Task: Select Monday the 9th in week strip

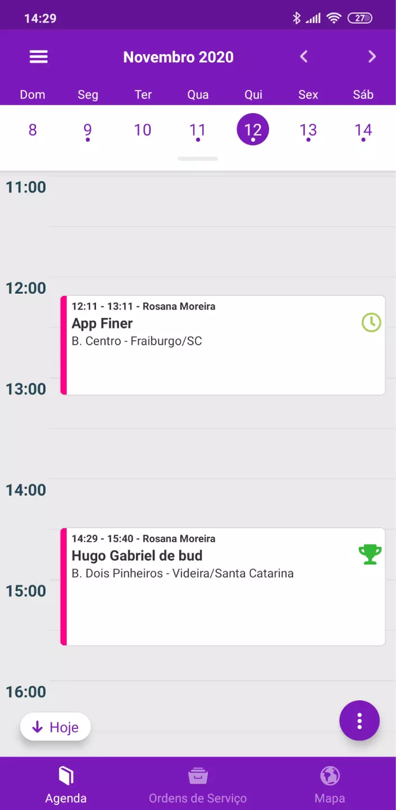Action: click(x=88, y=130)
